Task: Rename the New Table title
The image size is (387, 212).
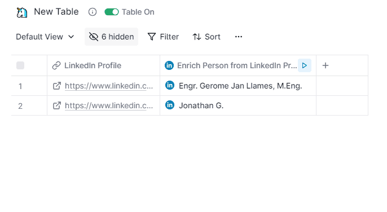Action: pyautogui.click(x=56, y=12)
